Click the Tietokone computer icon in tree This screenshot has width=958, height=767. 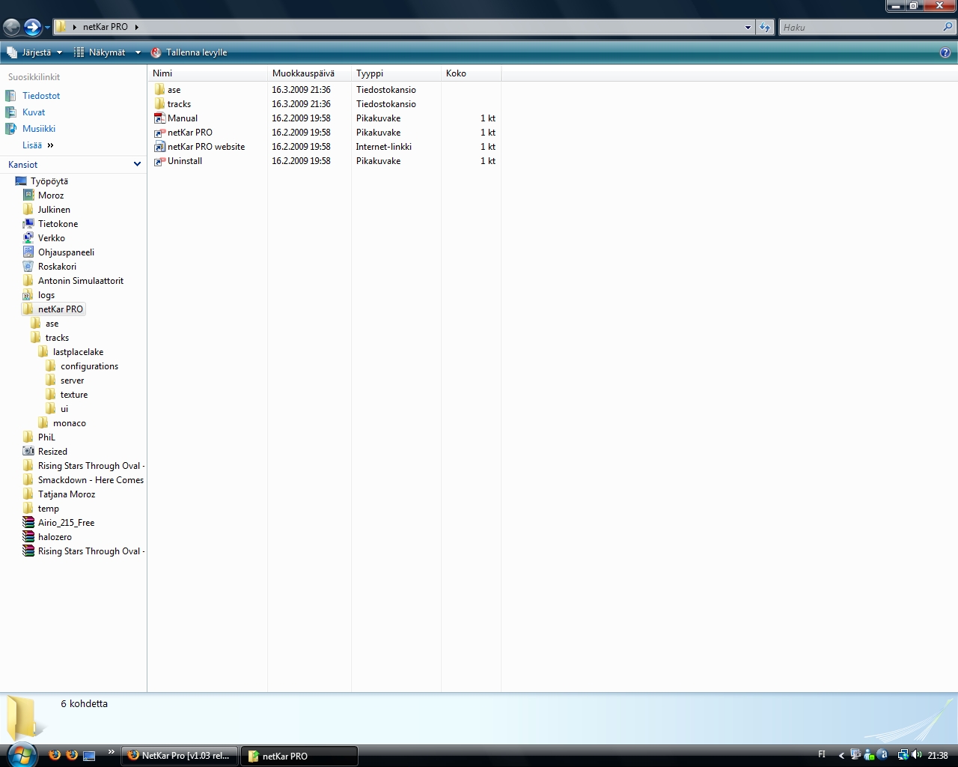(28, 224)
